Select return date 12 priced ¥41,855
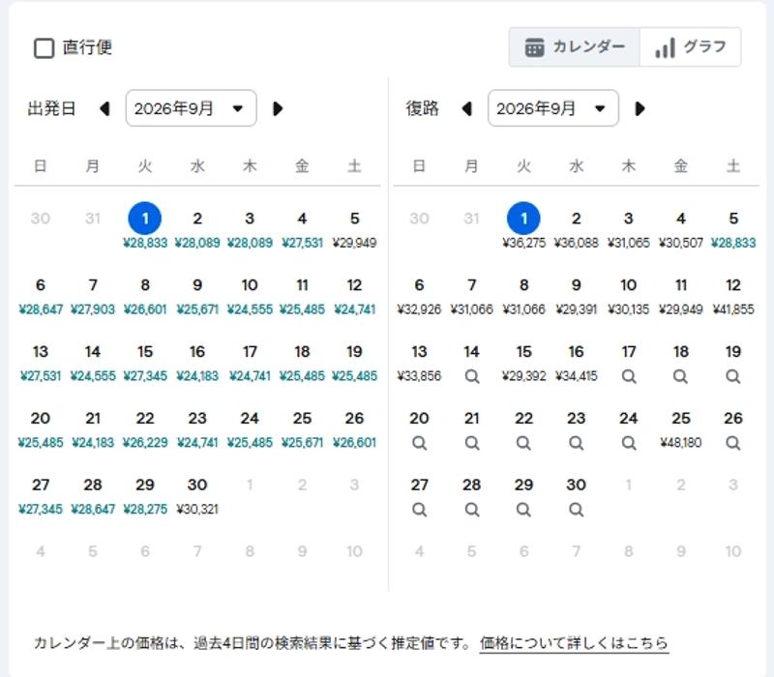Viewport: 774px width, 677px height. 733,295
